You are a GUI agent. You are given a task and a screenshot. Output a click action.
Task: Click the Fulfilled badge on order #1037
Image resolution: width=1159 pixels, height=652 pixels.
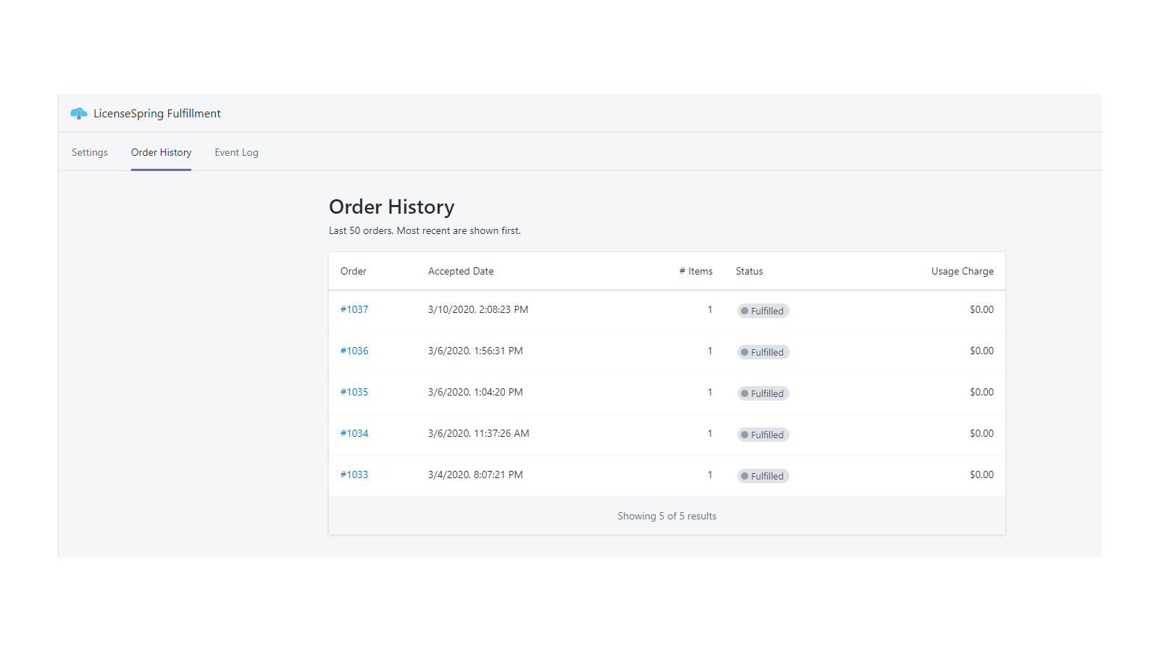[x=763, y=310]
